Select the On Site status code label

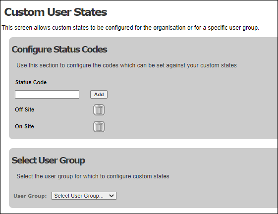pos(24,126)
